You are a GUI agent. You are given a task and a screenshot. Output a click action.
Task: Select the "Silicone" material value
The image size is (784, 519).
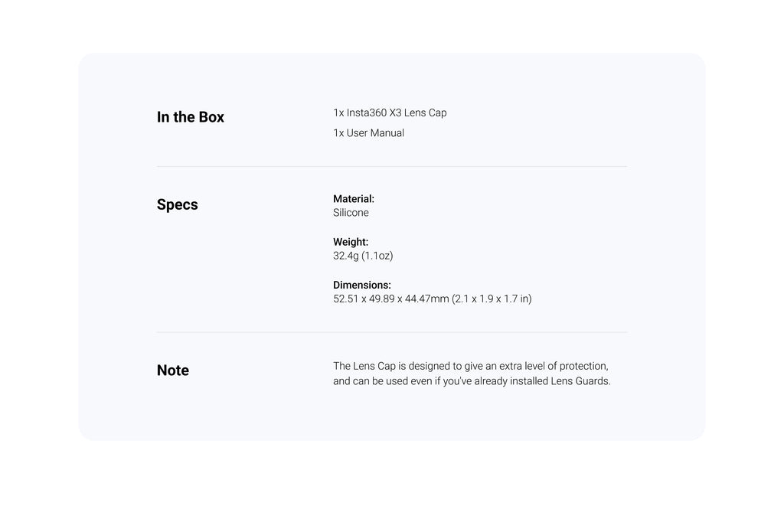(351, 213)
